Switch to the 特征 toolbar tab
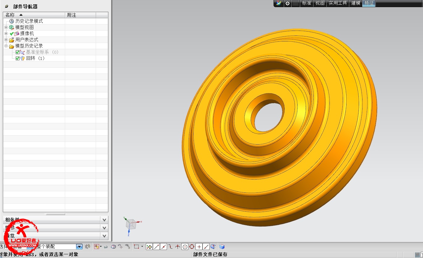This screenshot has width=423, height=258. 369,3
